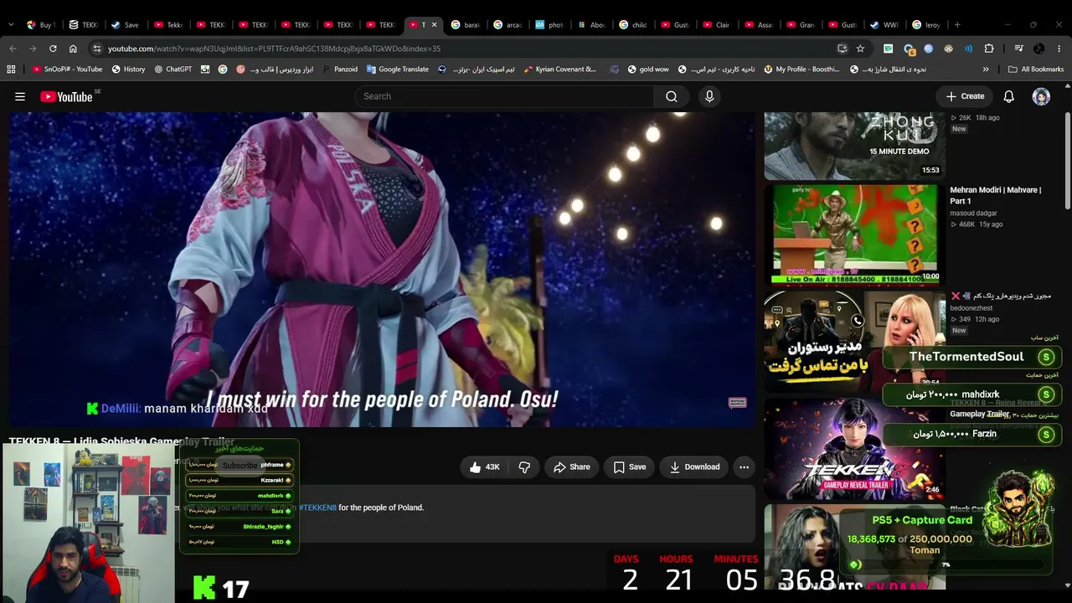Open the YouTube guide hamburger menu
Viewport: 1072px width, 603px height.
point(20,96)
